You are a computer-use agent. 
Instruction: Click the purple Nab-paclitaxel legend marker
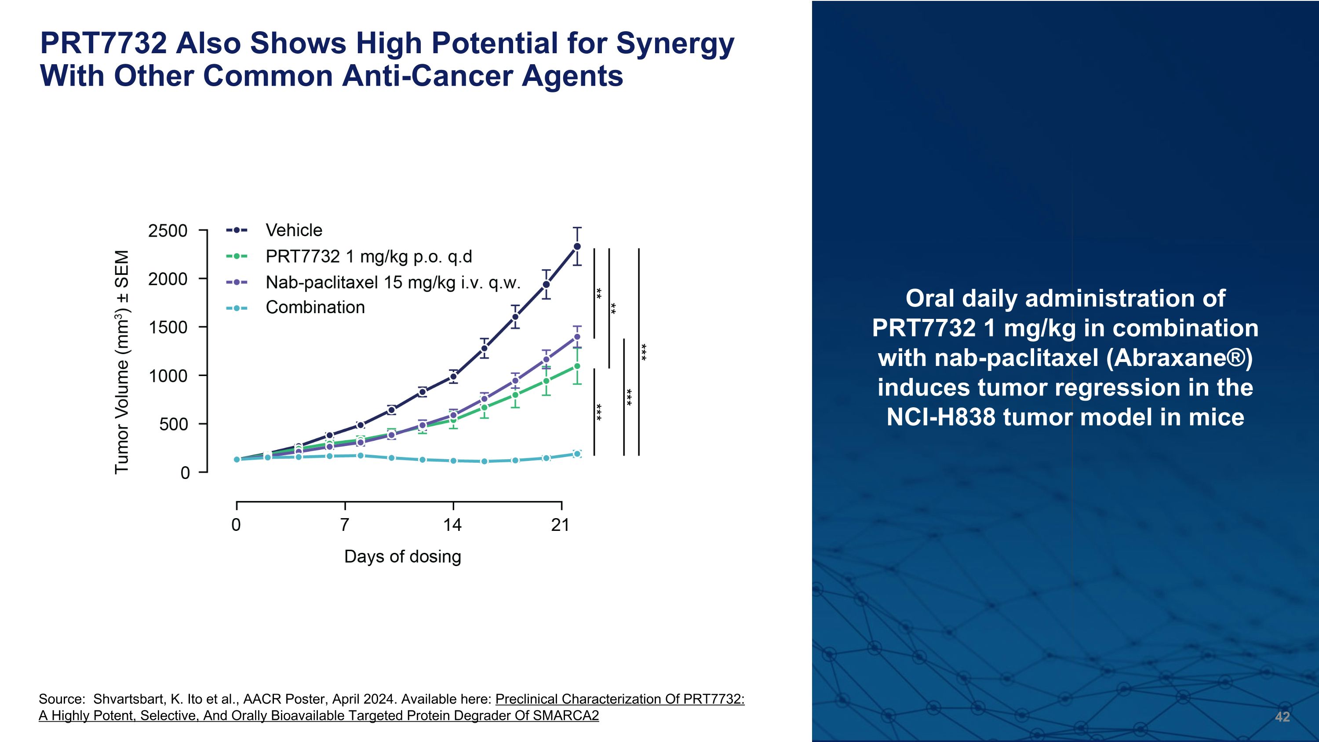click(237, 282)
